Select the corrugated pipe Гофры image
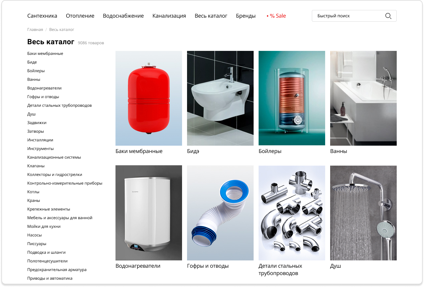424x287 pixels. pos(220,213)
